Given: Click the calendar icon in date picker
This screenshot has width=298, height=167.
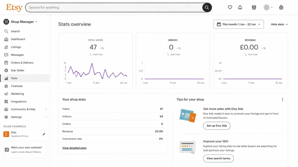Looking at the screenshot, I should pos(219,24).
